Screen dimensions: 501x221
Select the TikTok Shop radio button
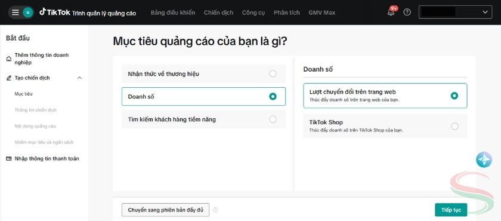click(x=454, y=126)
